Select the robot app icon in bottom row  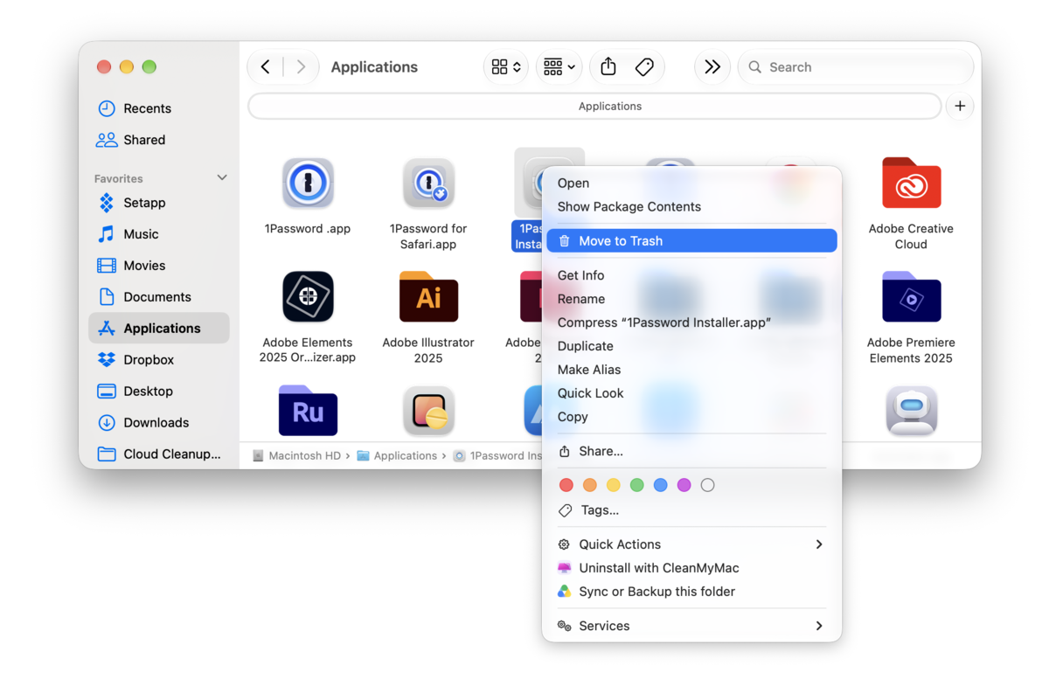click(911, 411)
